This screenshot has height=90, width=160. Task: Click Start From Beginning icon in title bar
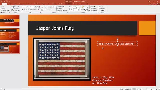tap(7, 1)
